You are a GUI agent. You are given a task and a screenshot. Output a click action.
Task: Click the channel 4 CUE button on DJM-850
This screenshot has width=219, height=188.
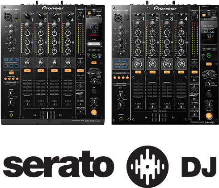(x=181, y=72)
